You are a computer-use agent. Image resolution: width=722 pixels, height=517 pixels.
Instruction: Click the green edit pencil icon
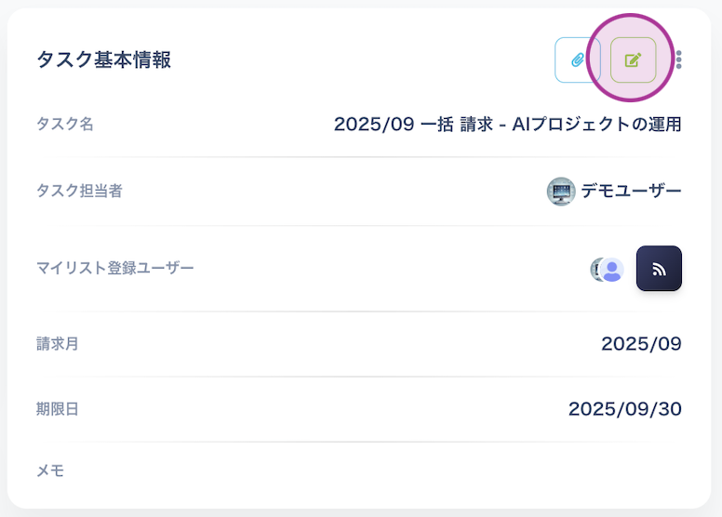(633, 60)
